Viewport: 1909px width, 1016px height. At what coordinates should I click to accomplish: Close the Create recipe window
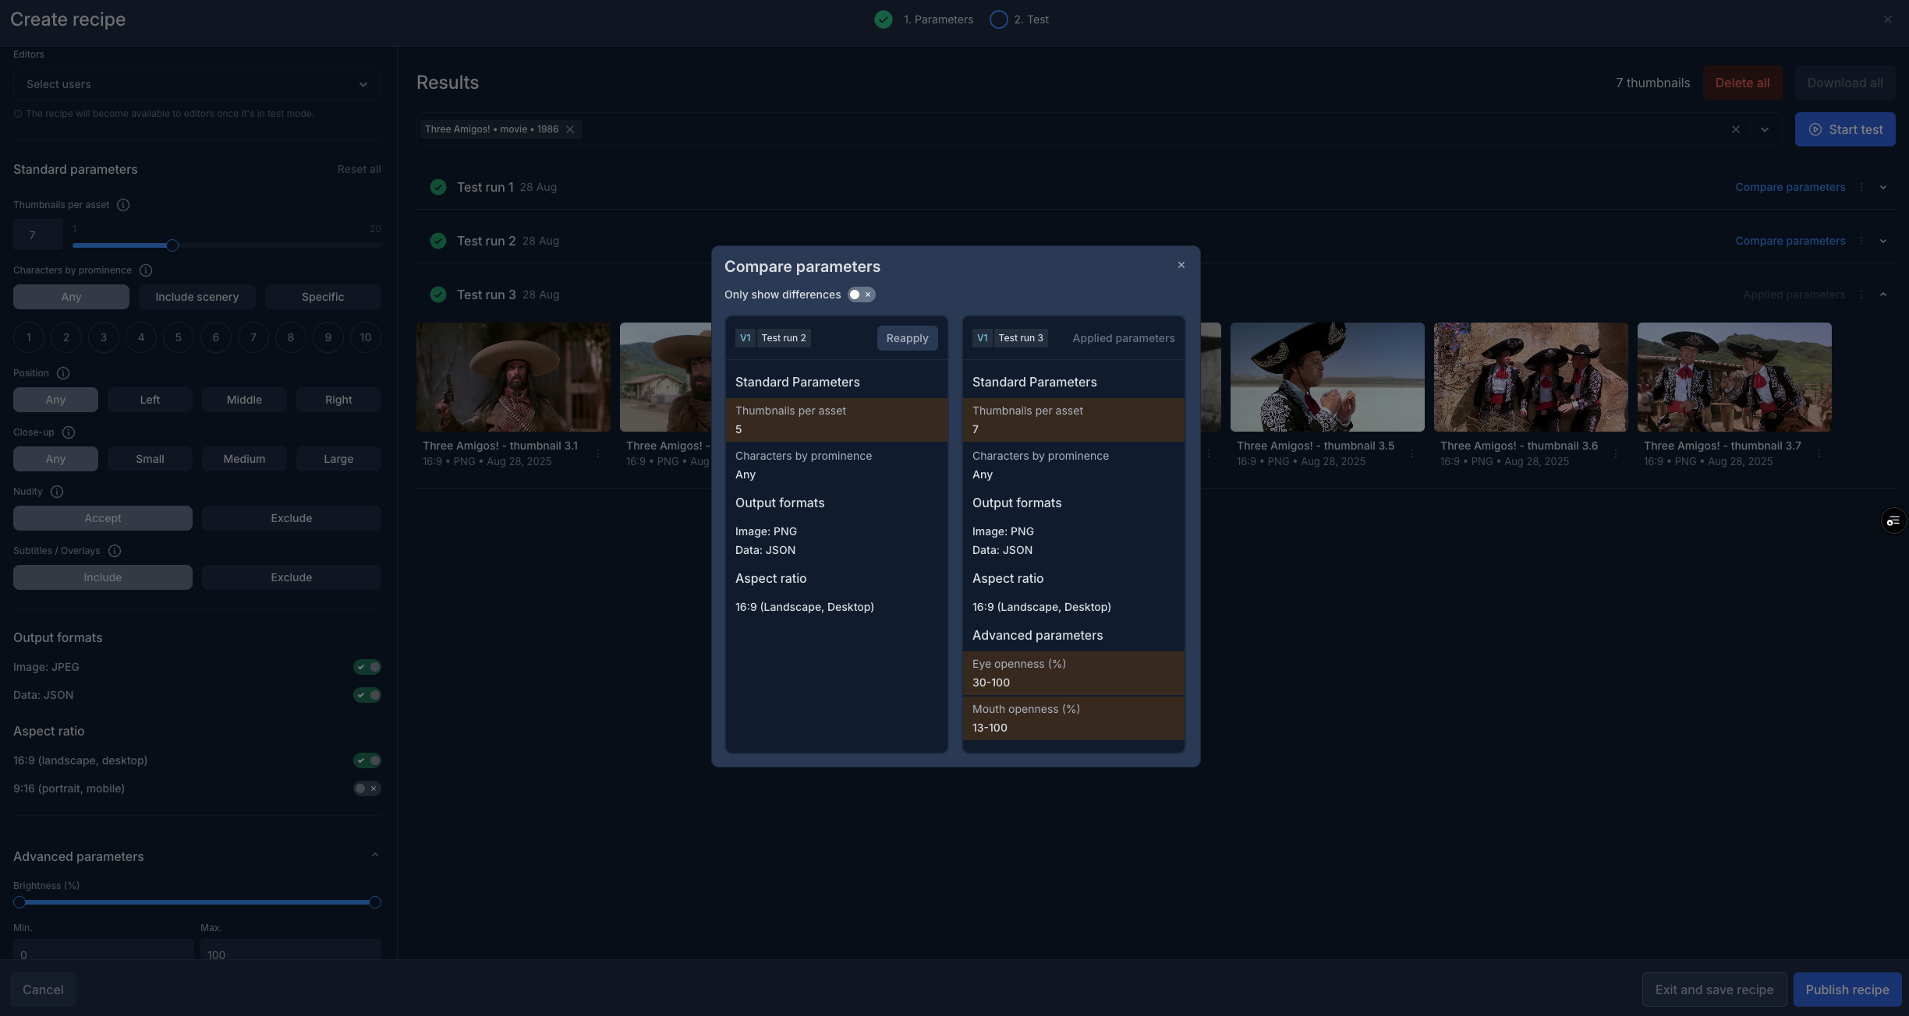[1888, 19]
